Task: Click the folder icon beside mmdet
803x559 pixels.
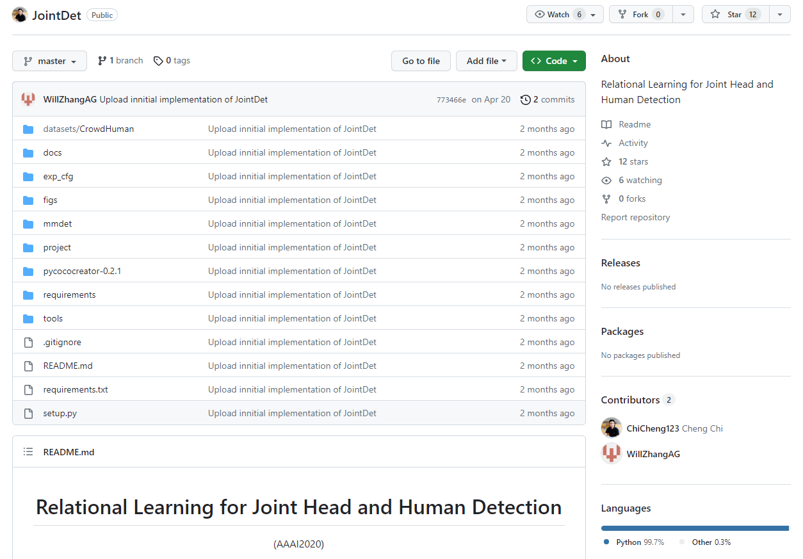Action: coord(28,223)
